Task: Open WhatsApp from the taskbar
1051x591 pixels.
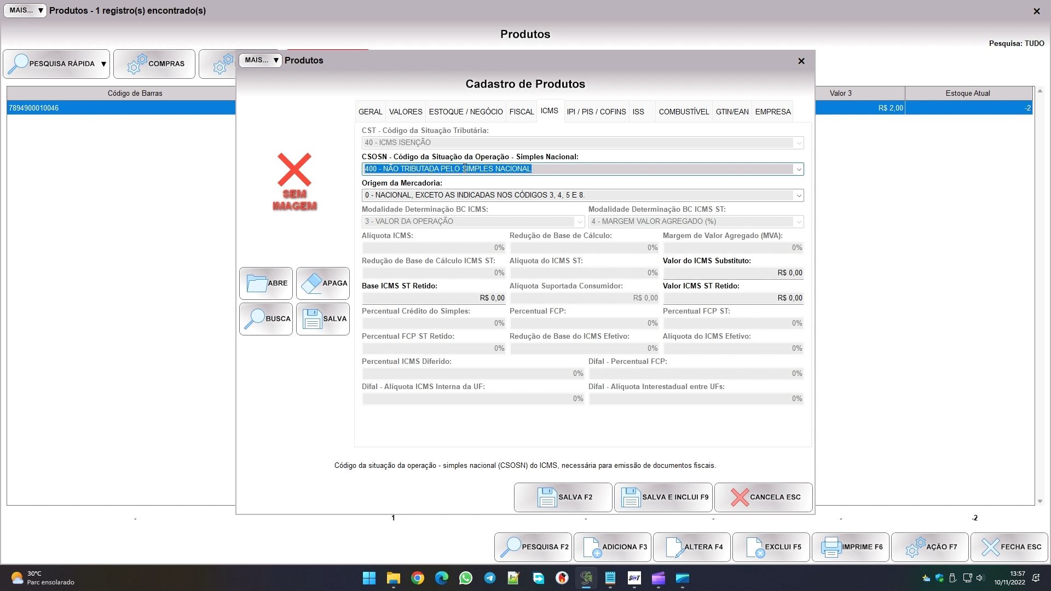Action: click(x=466, y=578)
